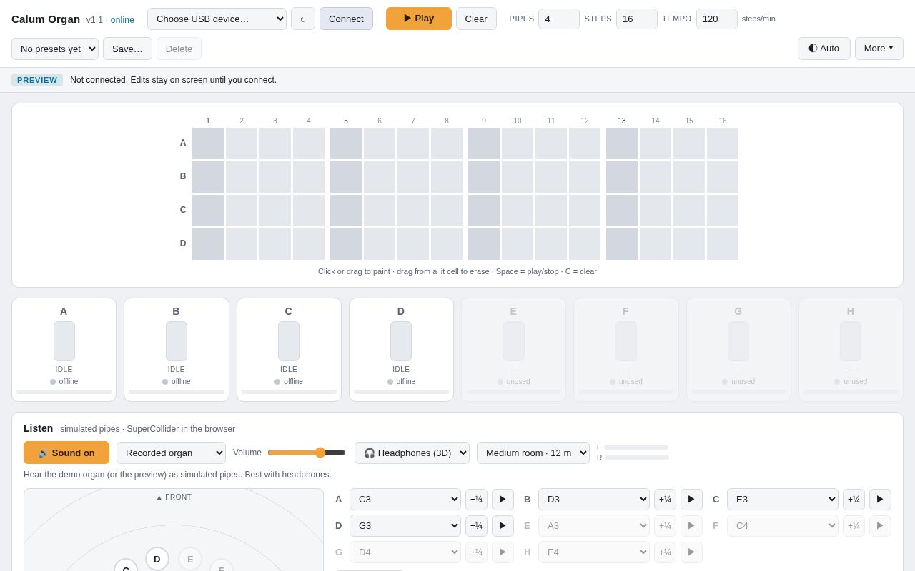The image size is (915, 571).
Task: Start playback with Play button
Action: [419, 19]
